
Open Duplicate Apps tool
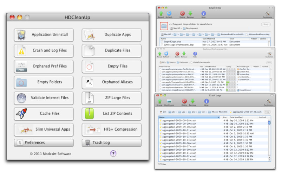[111, 34]
